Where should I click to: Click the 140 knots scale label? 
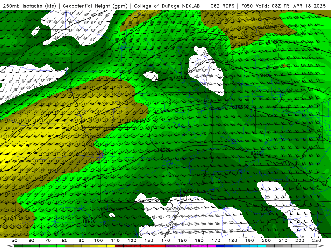(165, 241)
